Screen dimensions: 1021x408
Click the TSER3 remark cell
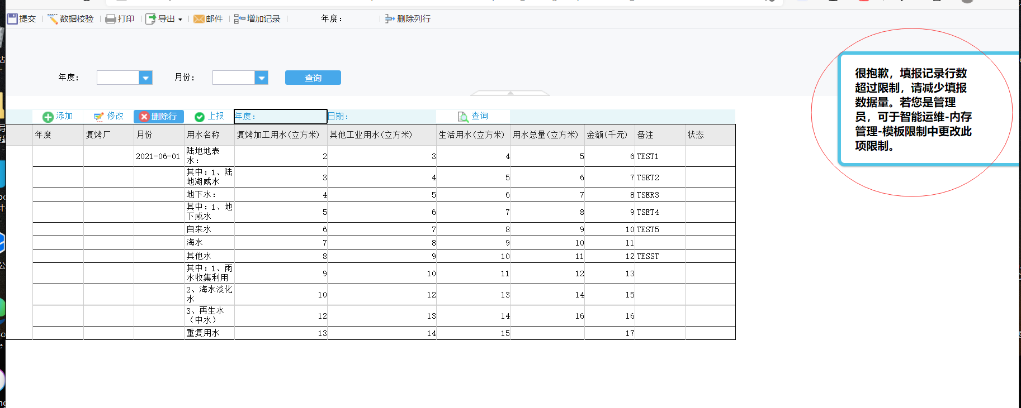pos(660,195)
